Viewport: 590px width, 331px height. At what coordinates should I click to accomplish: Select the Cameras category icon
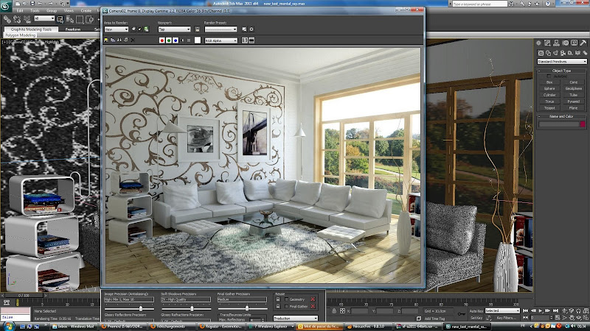tap(563, 53)
